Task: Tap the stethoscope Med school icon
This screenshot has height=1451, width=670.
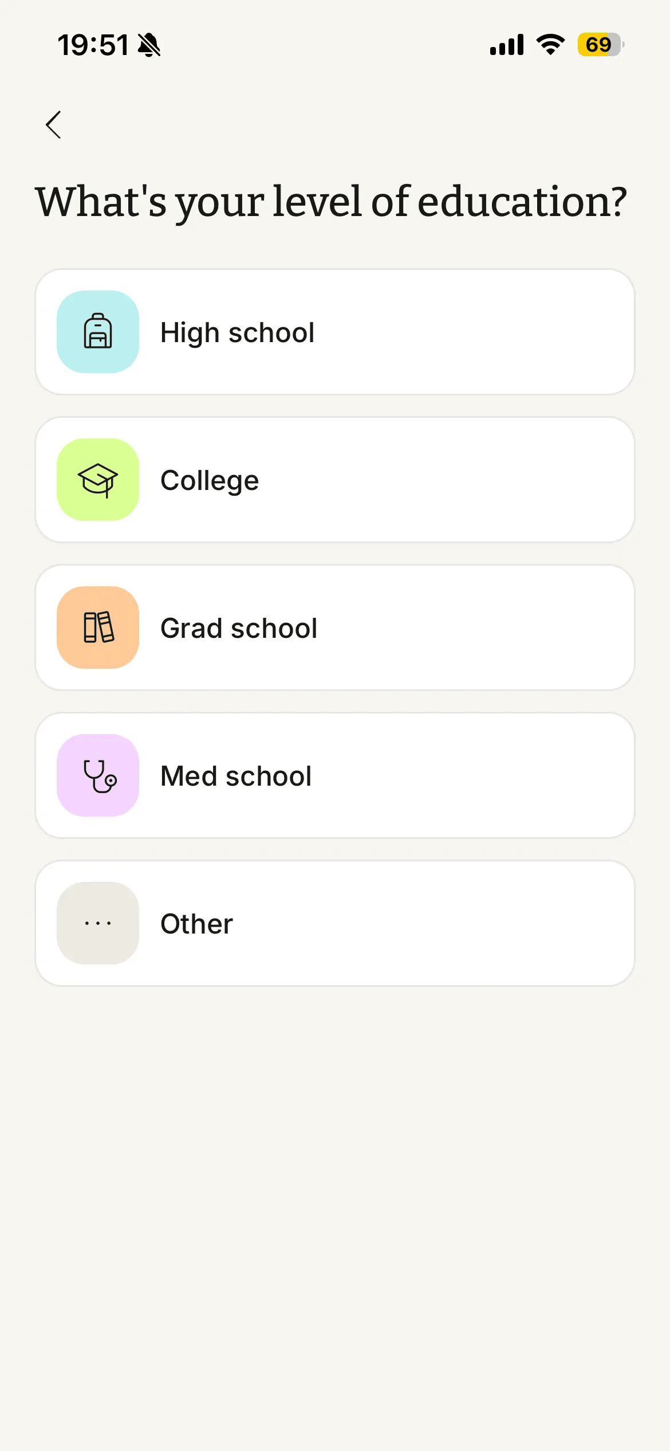Action: click(98, 775)
